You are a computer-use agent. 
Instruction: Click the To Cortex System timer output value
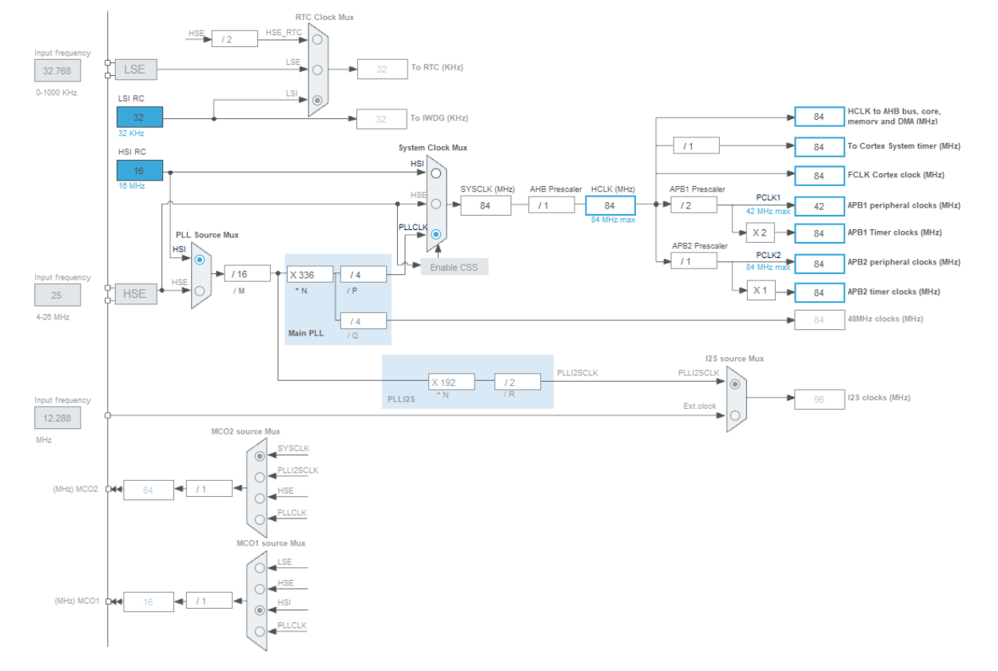819,147
